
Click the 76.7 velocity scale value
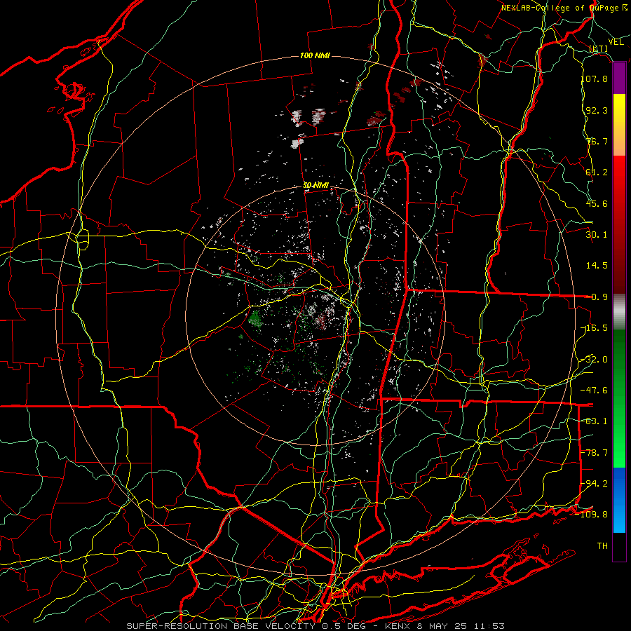(x=597, y=141)
